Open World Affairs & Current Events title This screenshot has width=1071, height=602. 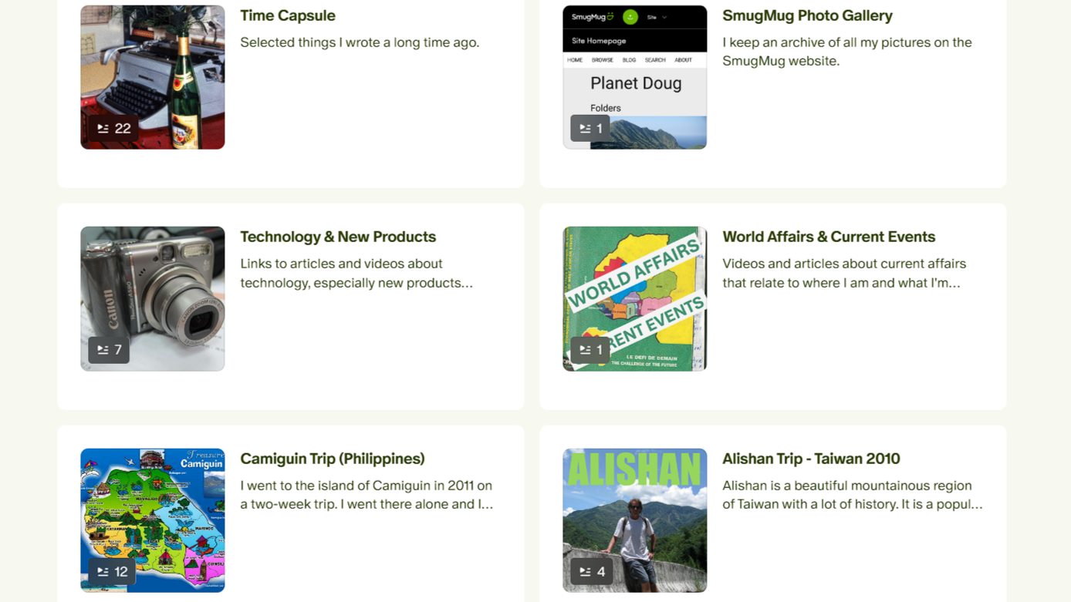point(829,237)
